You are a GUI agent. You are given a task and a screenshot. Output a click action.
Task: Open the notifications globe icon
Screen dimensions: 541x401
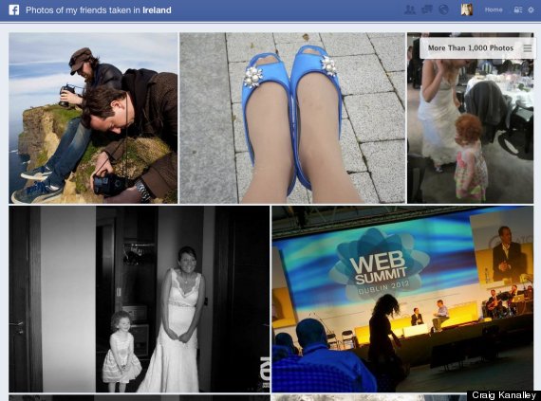[x=443, y=9]
